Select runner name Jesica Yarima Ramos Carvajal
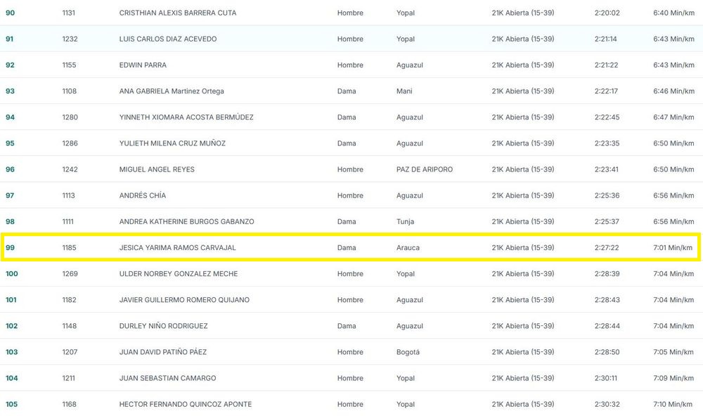Screen dimensions: 703x416 [177, 247]
